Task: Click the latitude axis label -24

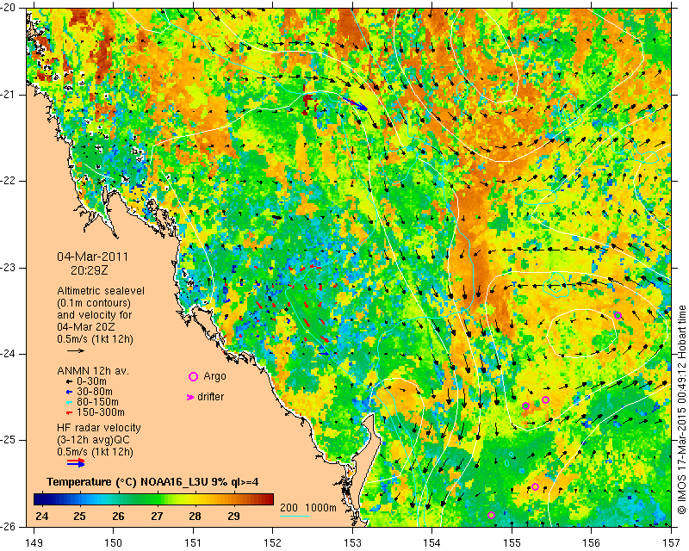Action: pos(9,354)
